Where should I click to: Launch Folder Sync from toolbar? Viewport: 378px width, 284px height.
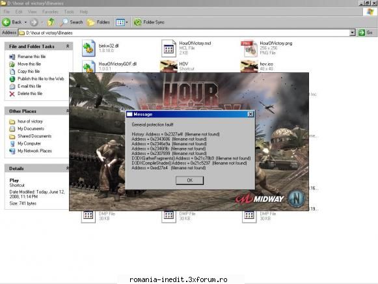point(149,22)
